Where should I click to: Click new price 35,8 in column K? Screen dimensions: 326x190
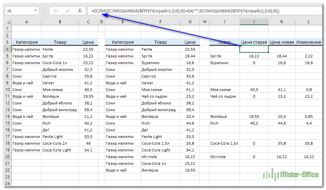[281, 143]
